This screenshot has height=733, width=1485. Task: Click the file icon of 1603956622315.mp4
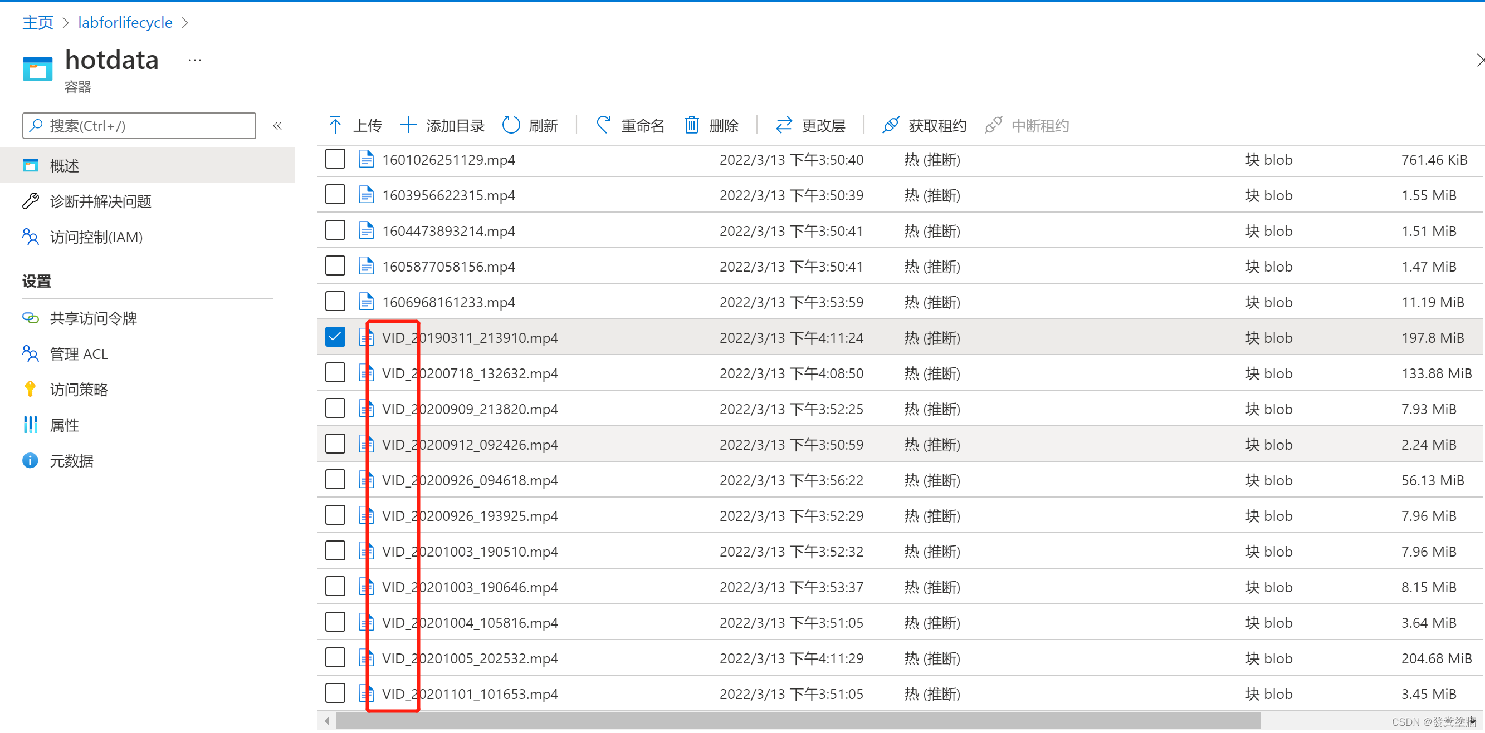366,195
